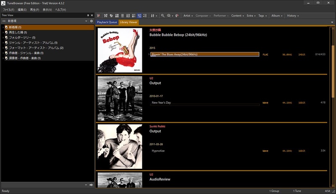The height and width of the screenshot is (194, 336).
Task: Select the last layout view icon in toolbar
Action: (x=145, y=16)
